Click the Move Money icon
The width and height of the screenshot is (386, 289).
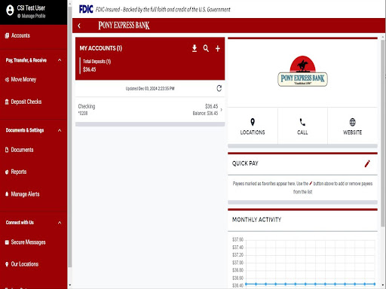(7, 80)
